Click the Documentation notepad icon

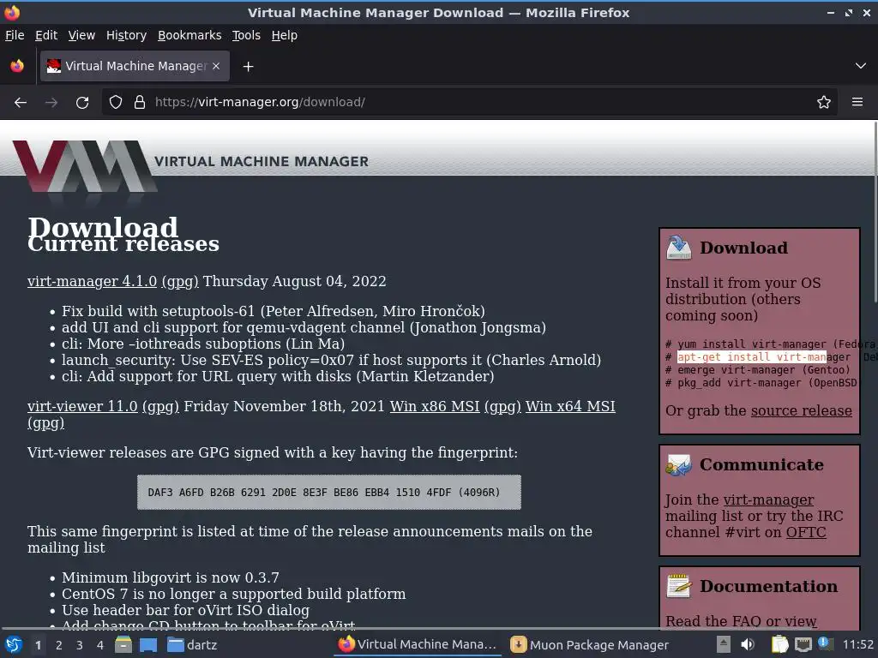[679, 586]
